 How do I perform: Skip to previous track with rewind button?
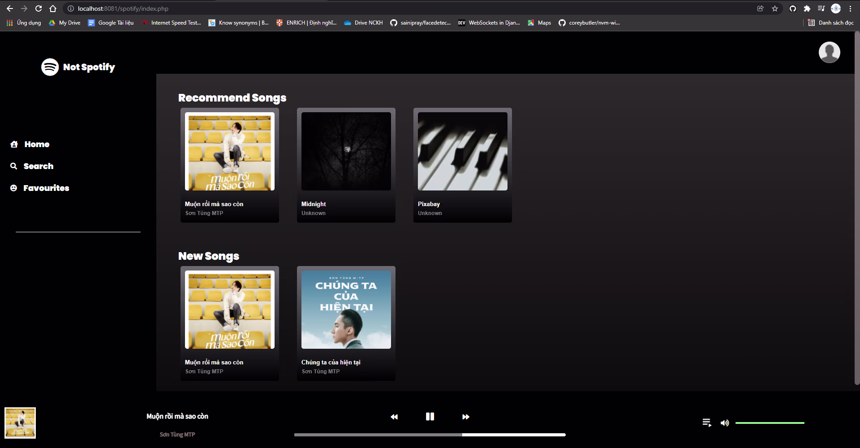click(394, 417)
